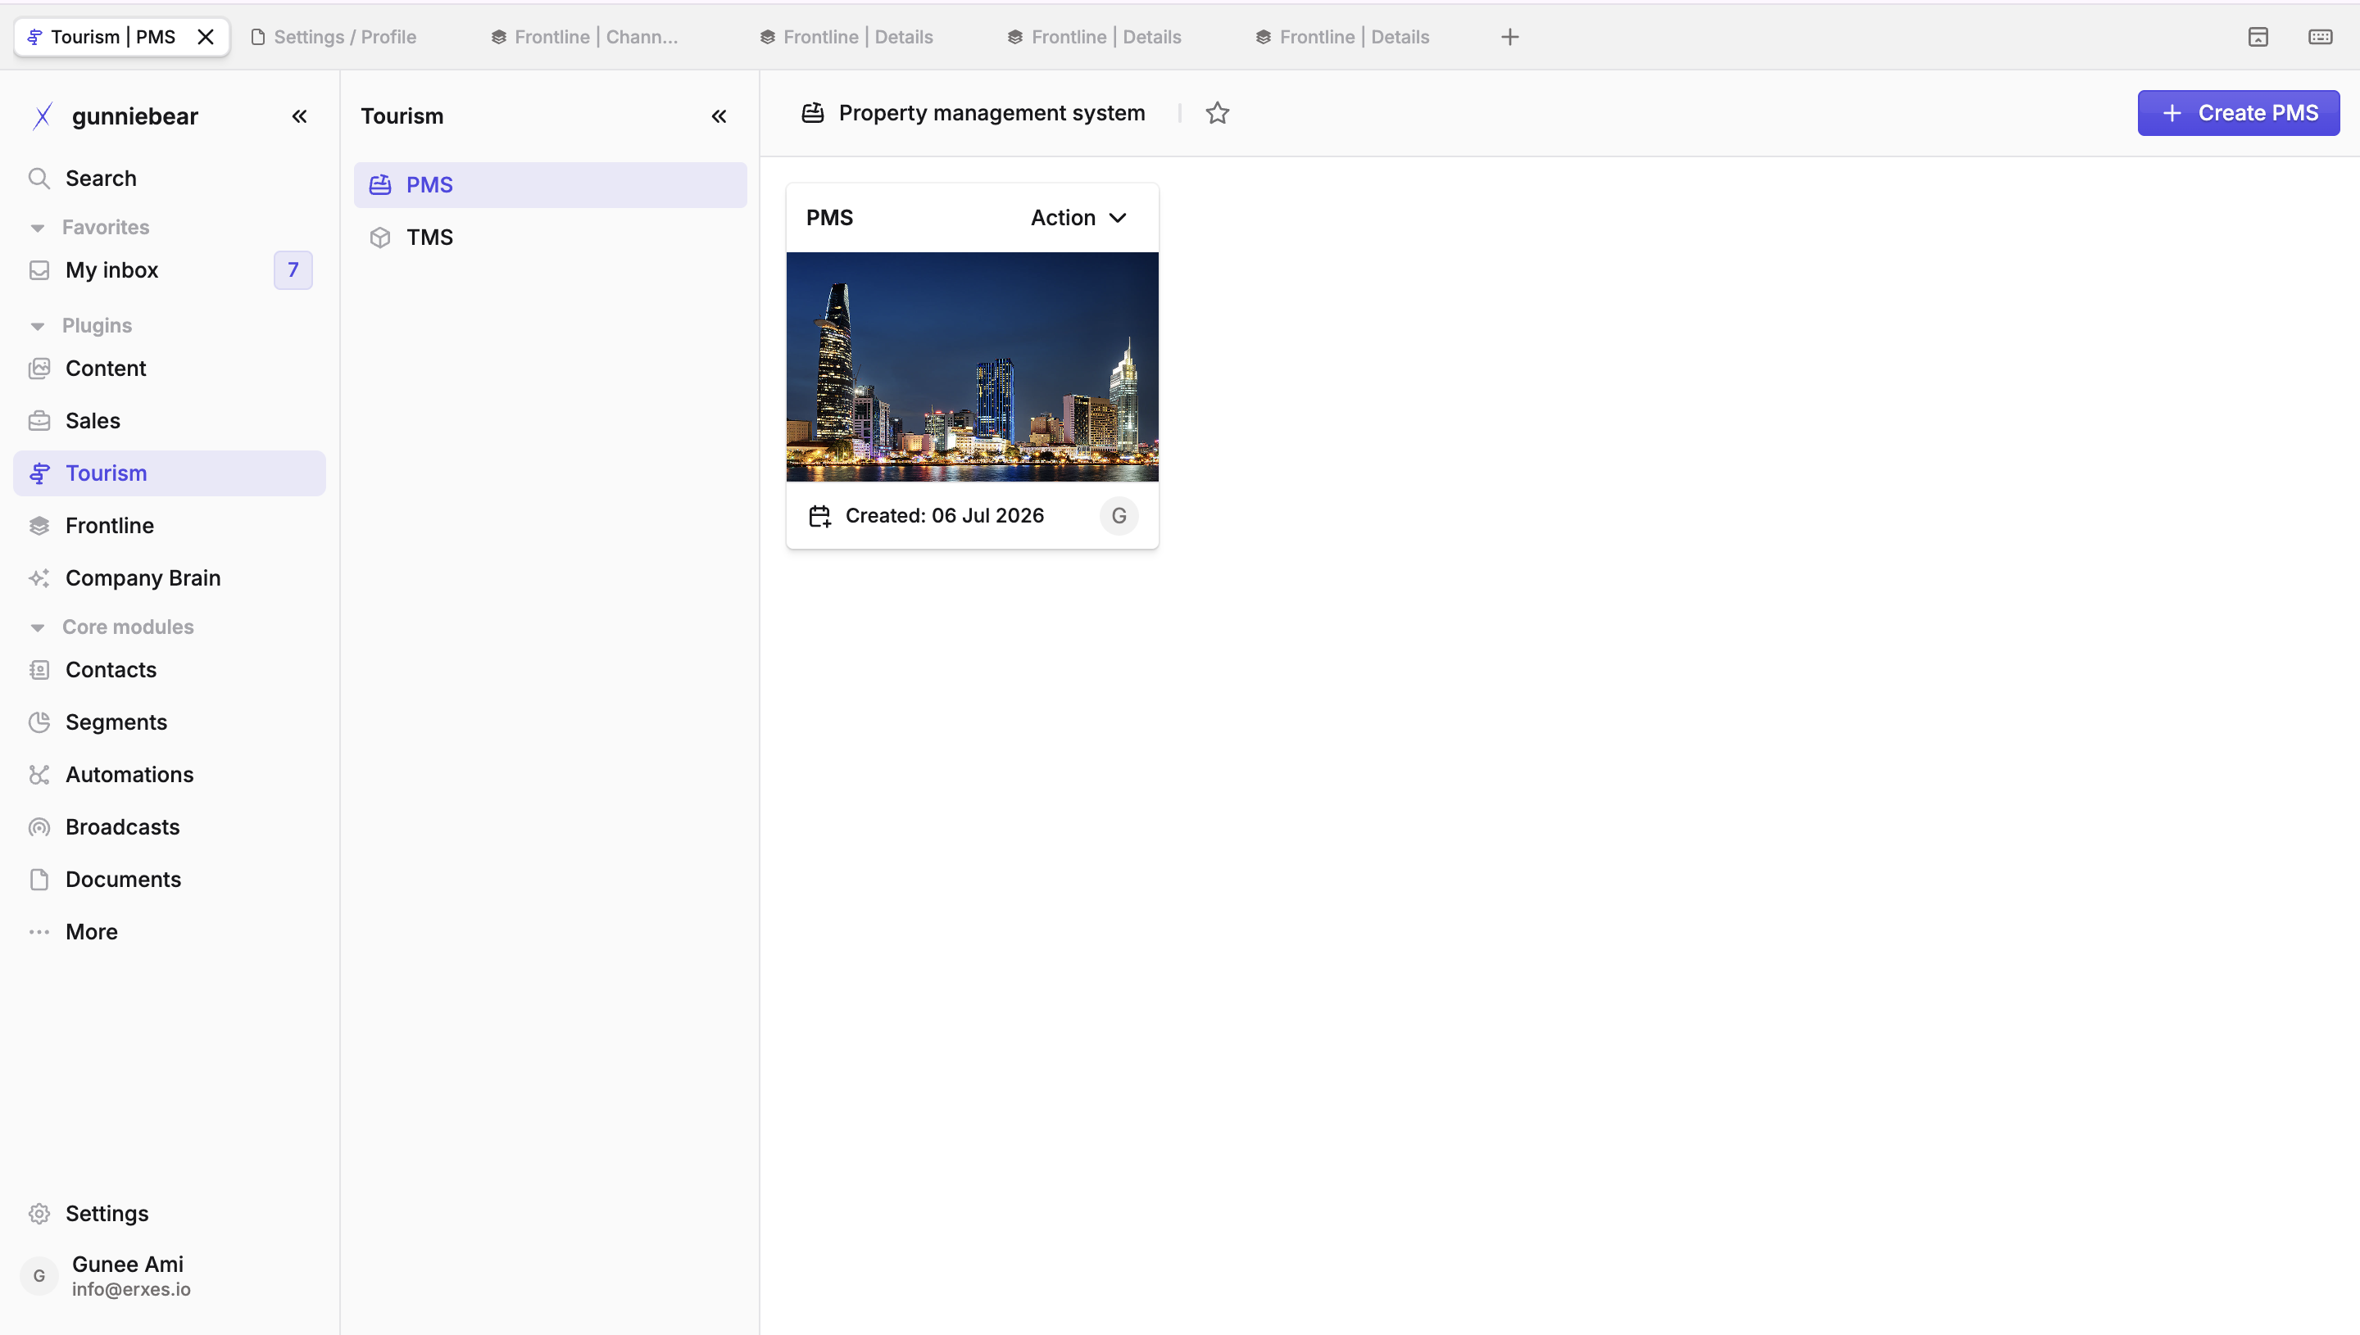Switch to the Settings / Profile tab
This screenshot has height=1335, width=2360.
[334, 37]
